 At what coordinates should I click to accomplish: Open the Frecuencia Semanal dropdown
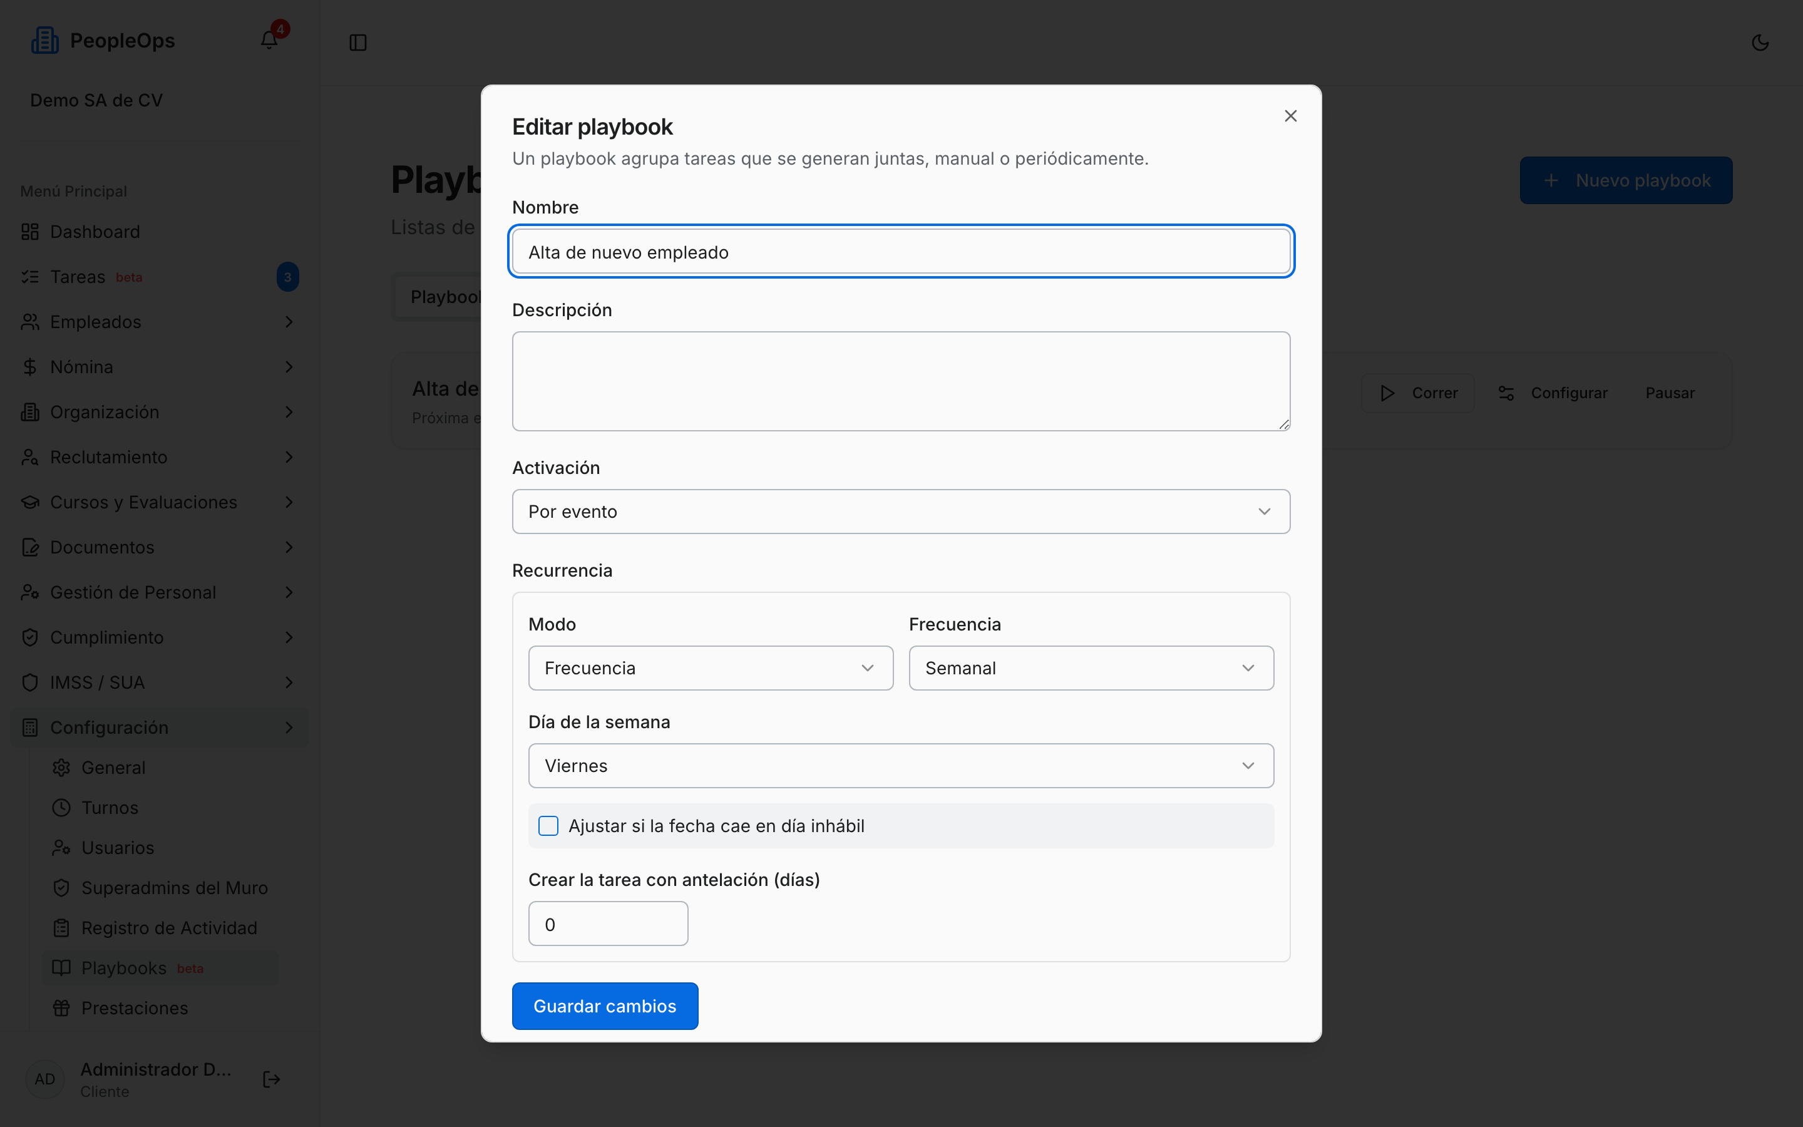point(1091,668)
